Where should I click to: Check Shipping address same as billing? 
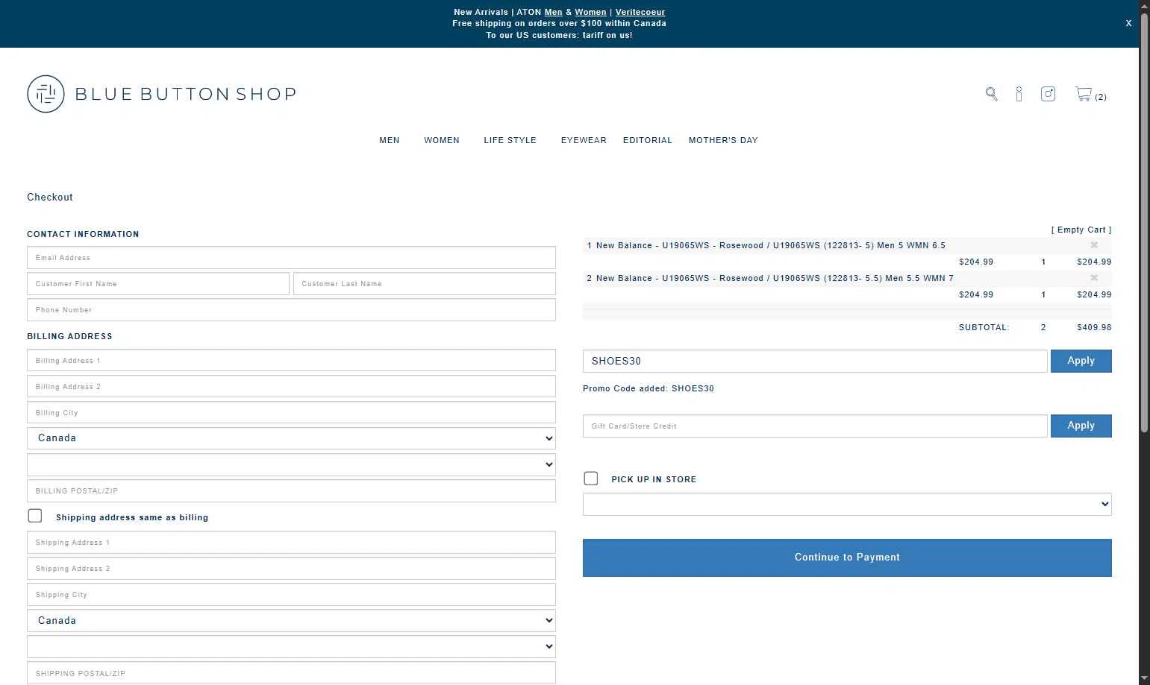35,516
